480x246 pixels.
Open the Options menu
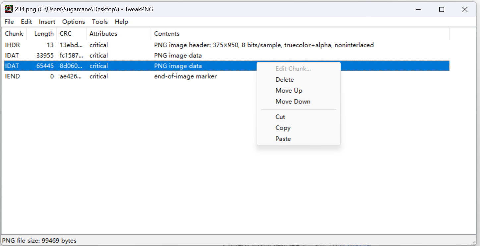pos(74,22)
